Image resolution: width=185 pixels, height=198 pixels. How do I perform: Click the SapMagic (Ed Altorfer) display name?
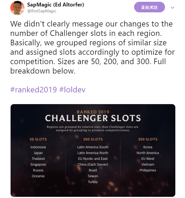click(x=56, y=5)
